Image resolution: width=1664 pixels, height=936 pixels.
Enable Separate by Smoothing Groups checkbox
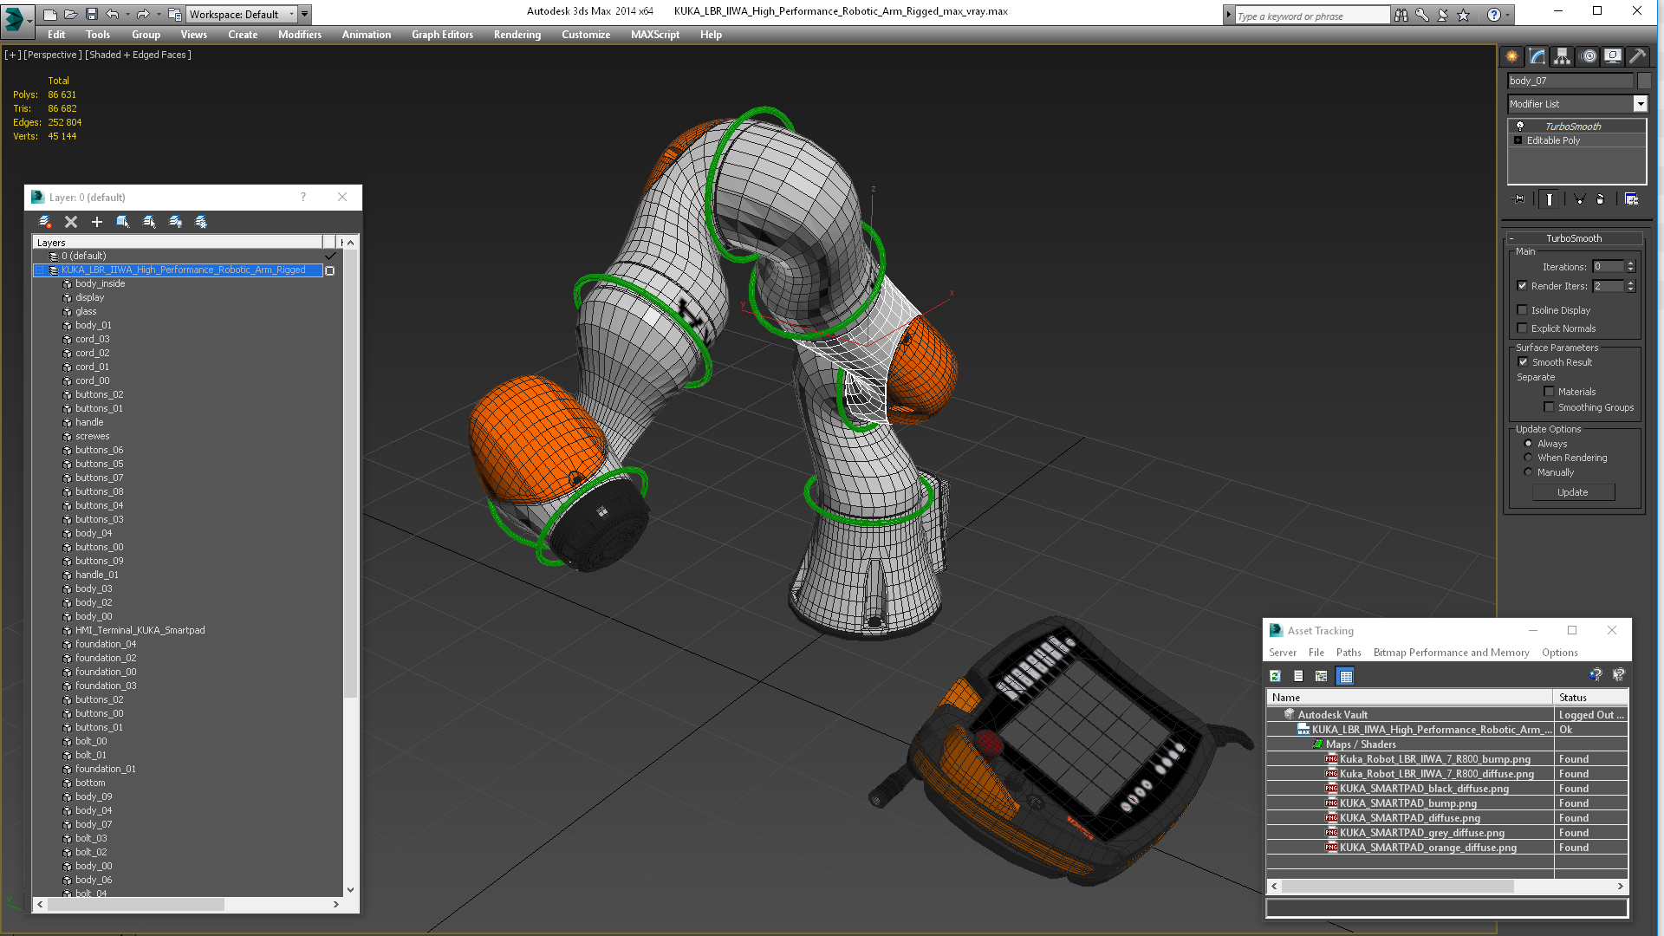[x=1549, y=407]
